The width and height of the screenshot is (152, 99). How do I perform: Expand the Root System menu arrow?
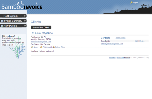(x=25, y=16)
